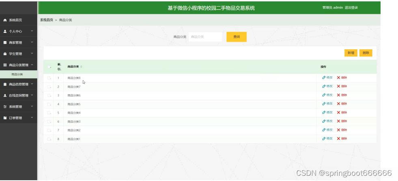
Task: Expand the 商家管理 menu chevron
Action: 32,42
